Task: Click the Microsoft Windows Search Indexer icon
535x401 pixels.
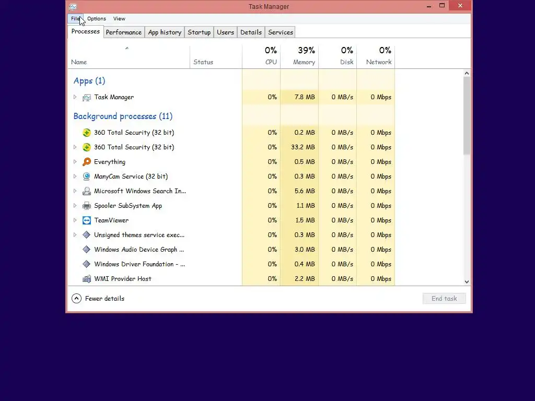Action: (x=87, y=191)
